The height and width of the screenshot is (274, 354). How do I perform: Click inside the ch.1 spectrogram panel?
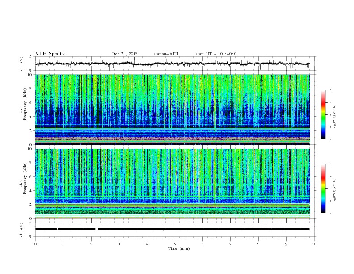[x=173, y=109]
